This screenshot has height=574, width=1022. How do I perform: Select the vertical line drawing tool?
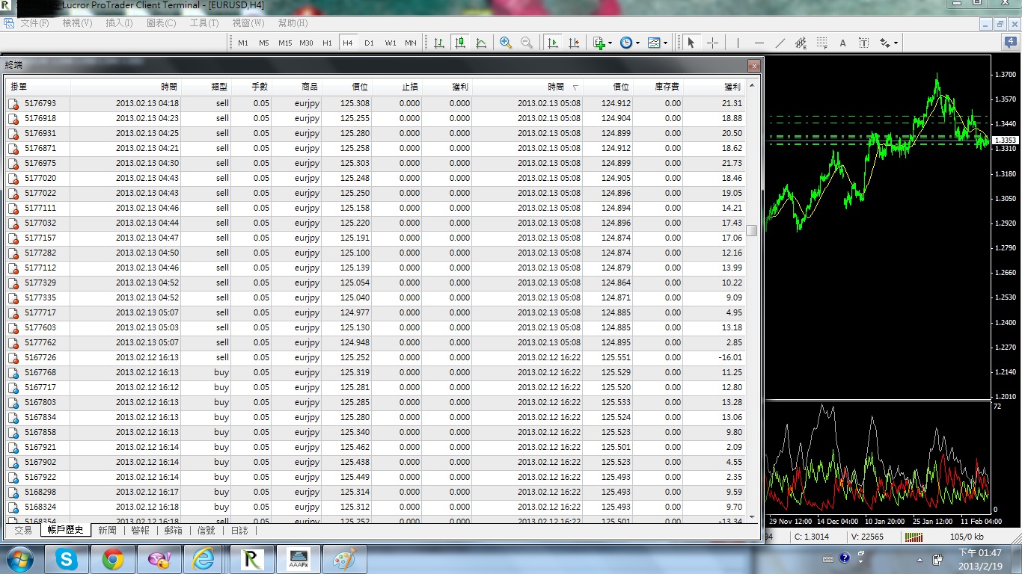coord(738,43)
